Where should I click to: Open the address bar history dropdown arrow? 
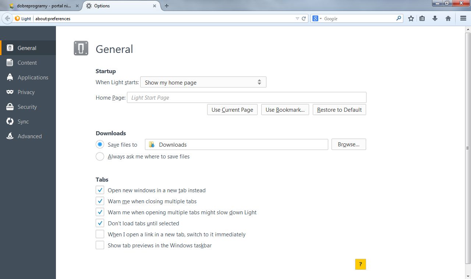[x=298, y=18]
